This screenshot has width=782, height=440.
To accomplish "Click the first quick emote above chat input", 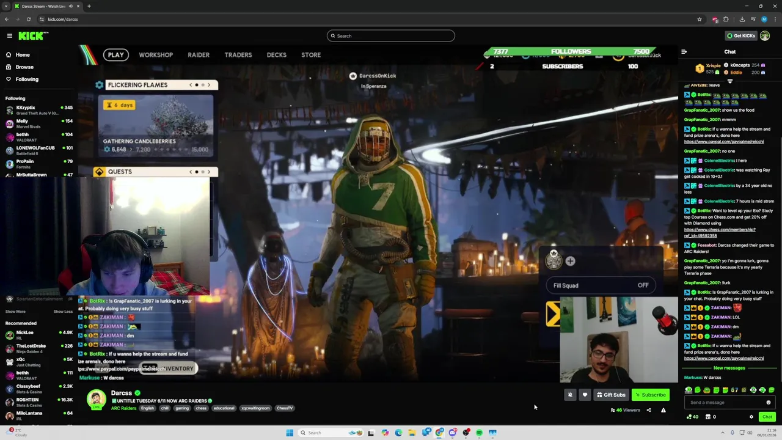I will tap(689, 390).
